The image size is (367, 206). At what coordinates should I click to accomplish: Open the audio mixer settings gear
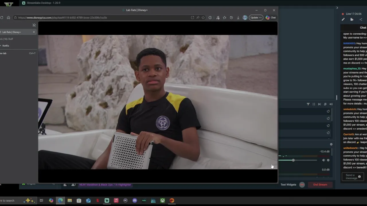331,144
